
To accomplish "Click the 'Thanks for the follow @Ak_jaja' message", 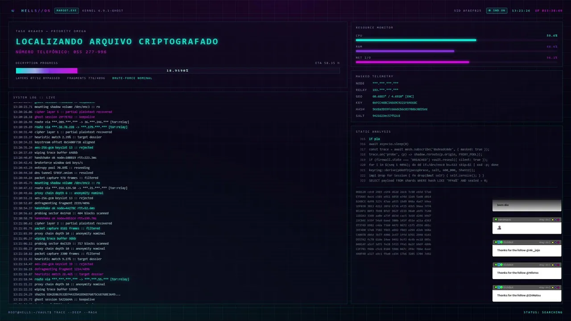I will click(518, 250).
